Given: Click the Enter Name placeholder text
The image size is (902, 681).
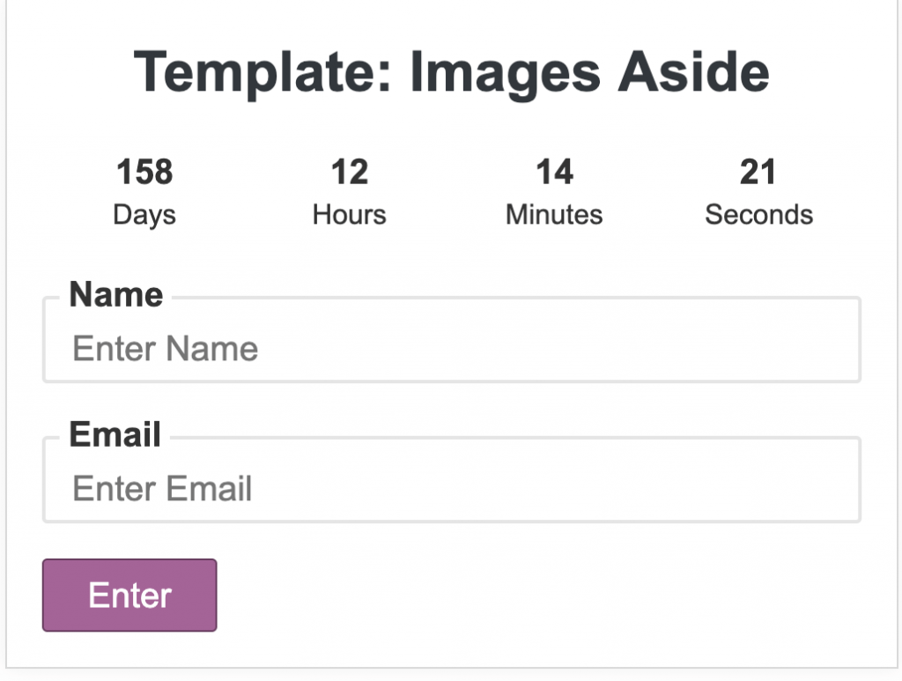Looking at the screenshot, I should [x=165, y=349].
